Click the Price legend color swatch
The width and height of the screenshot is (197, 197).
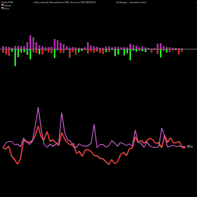tap(2, 8)
